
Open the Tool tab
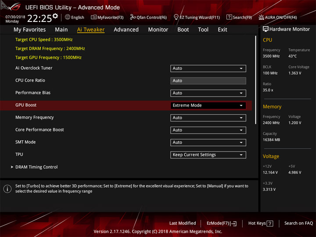click(203, 30)
